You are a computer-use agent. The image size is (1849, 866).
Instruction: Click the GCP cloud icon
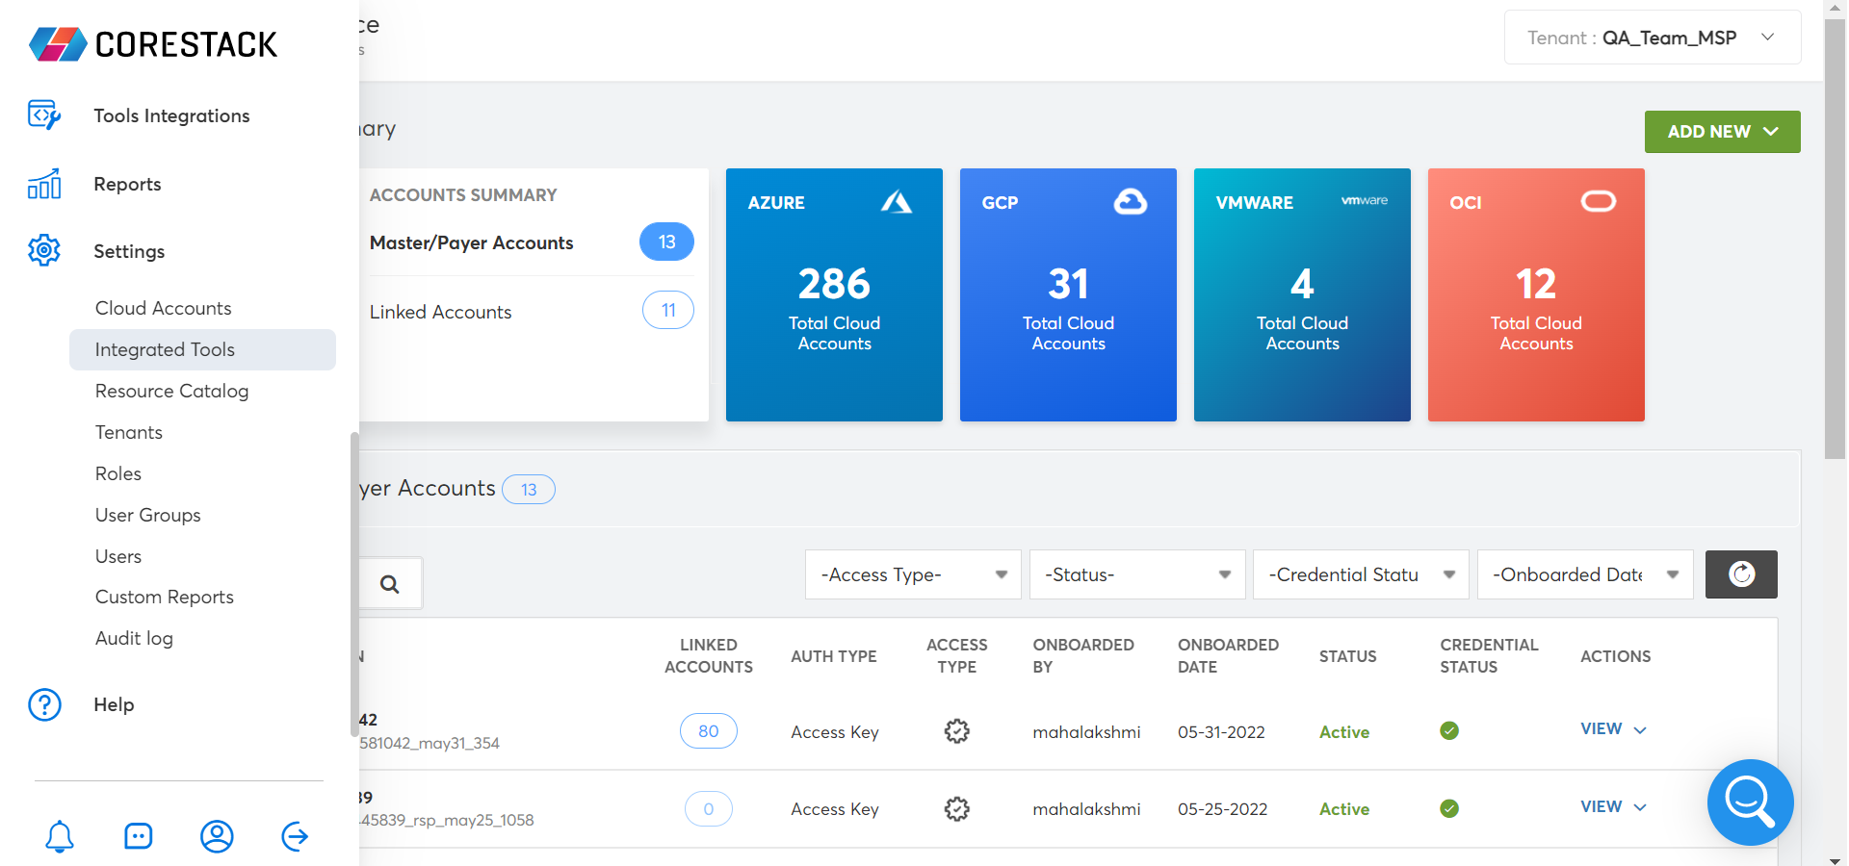1131,202
